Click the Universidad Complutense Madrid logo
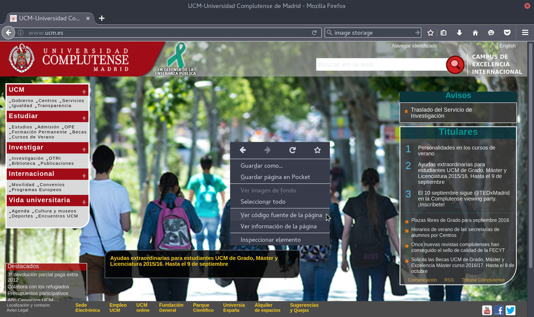 point(69,59)
